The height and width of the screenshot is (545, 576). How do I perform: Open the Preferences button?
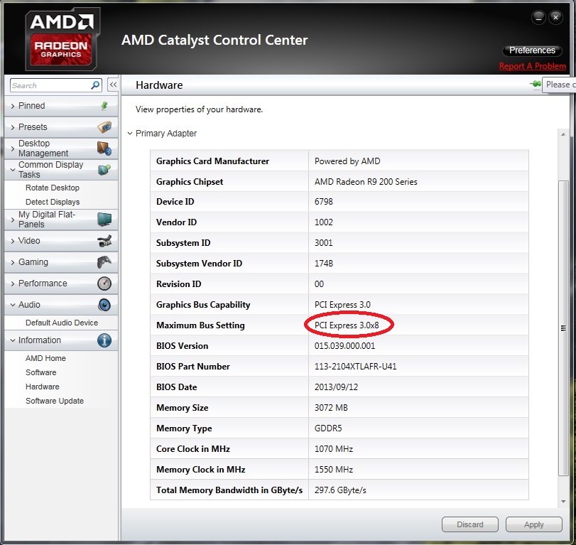coord(532,50)
